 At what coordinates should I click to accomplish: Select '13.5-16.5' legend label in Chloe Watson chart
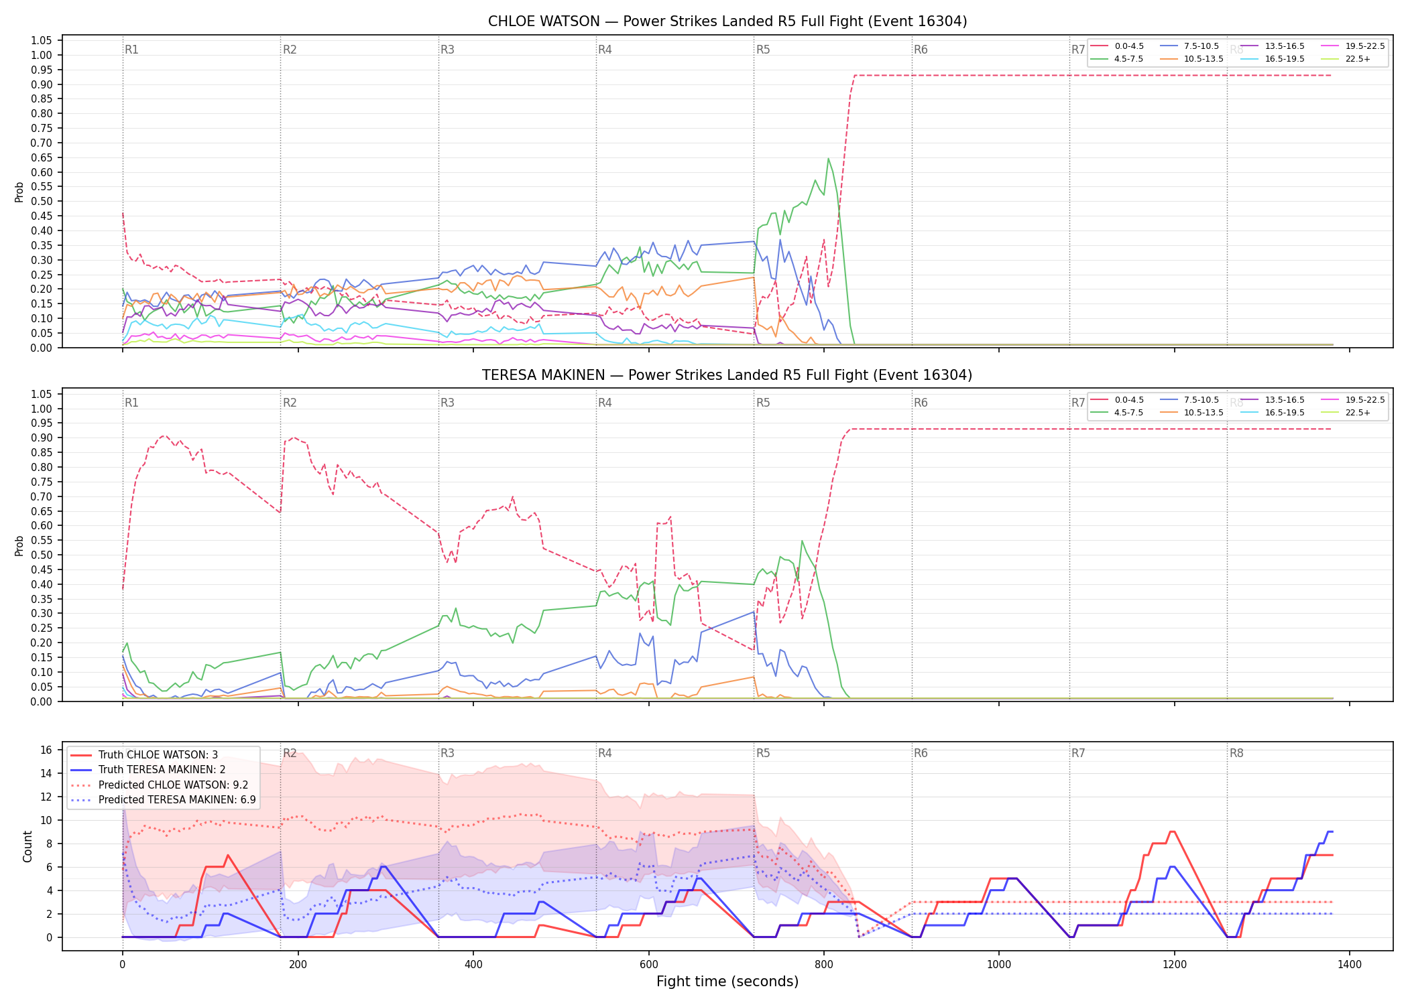(1285, 46)
